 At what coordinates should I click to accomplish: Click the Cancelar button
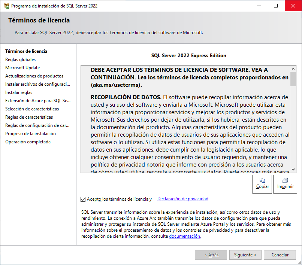[280, 255]
